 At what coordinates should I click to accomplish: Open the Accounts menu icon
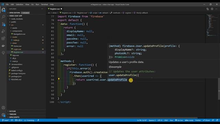pyautogui.click(x=3, y=108)
